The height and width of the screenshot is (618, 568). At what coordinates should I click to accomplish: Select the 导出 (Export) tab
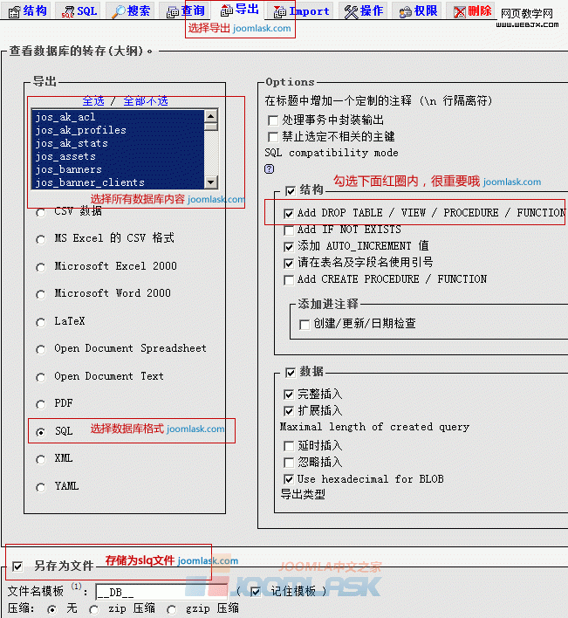click(x=239, y=10)
